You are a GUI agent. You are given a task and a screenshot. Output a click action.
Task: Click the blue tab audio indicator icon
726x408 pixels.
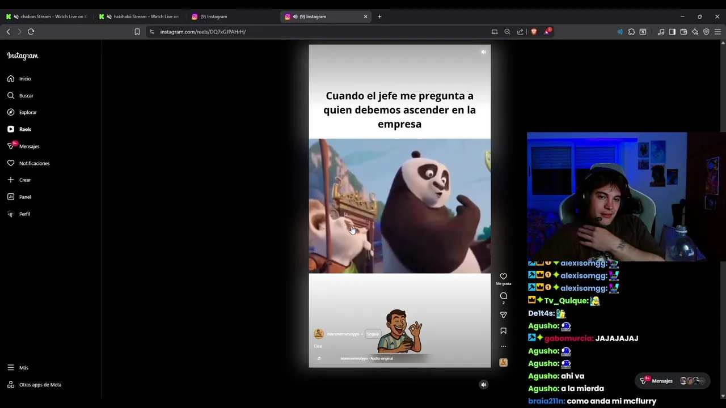tap(620, 32)
